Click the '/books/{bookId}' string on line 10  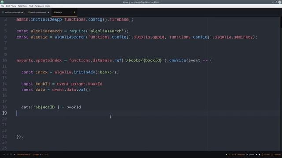point(144,61)
